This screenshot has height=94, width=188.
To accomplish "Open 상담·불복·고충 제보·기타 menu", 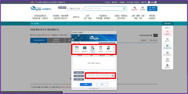I will pos(138,17).
